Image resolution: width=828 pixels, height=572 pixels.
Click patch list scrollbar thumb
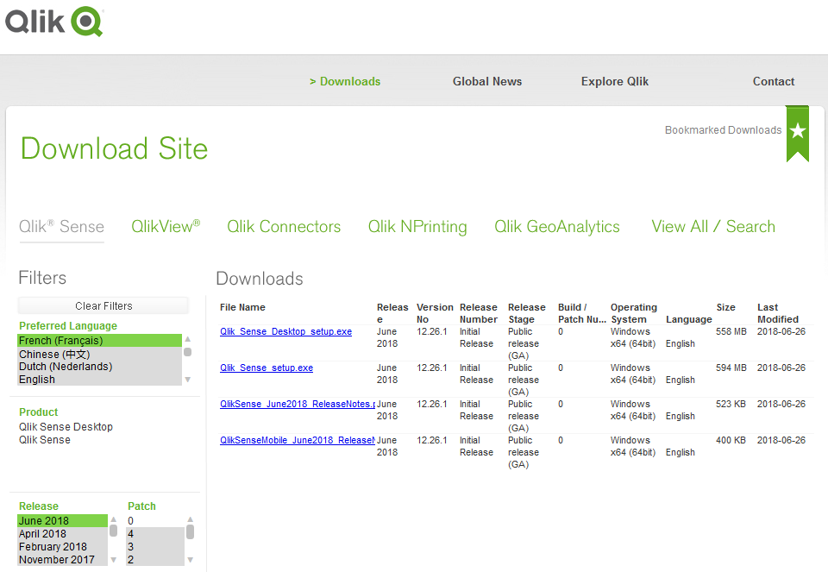click(190, 531)
